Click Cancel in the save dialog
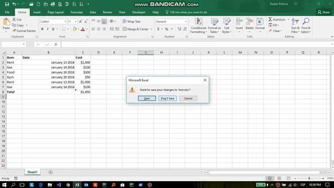The width and height of the screenshot is (334, 188). pos(188,98)
